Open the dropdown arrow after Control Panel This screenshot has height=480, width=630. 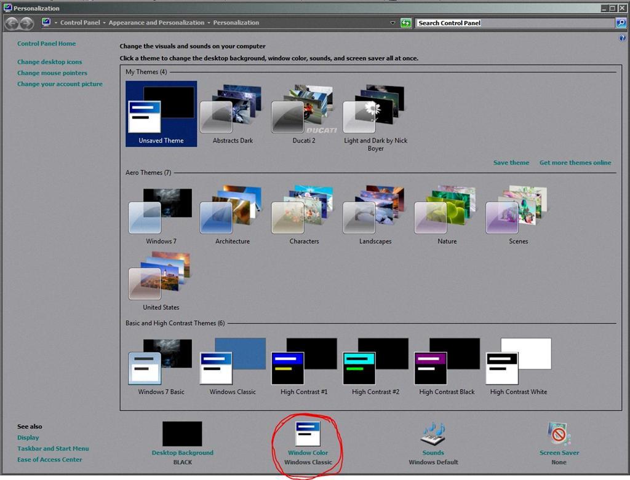104,23
